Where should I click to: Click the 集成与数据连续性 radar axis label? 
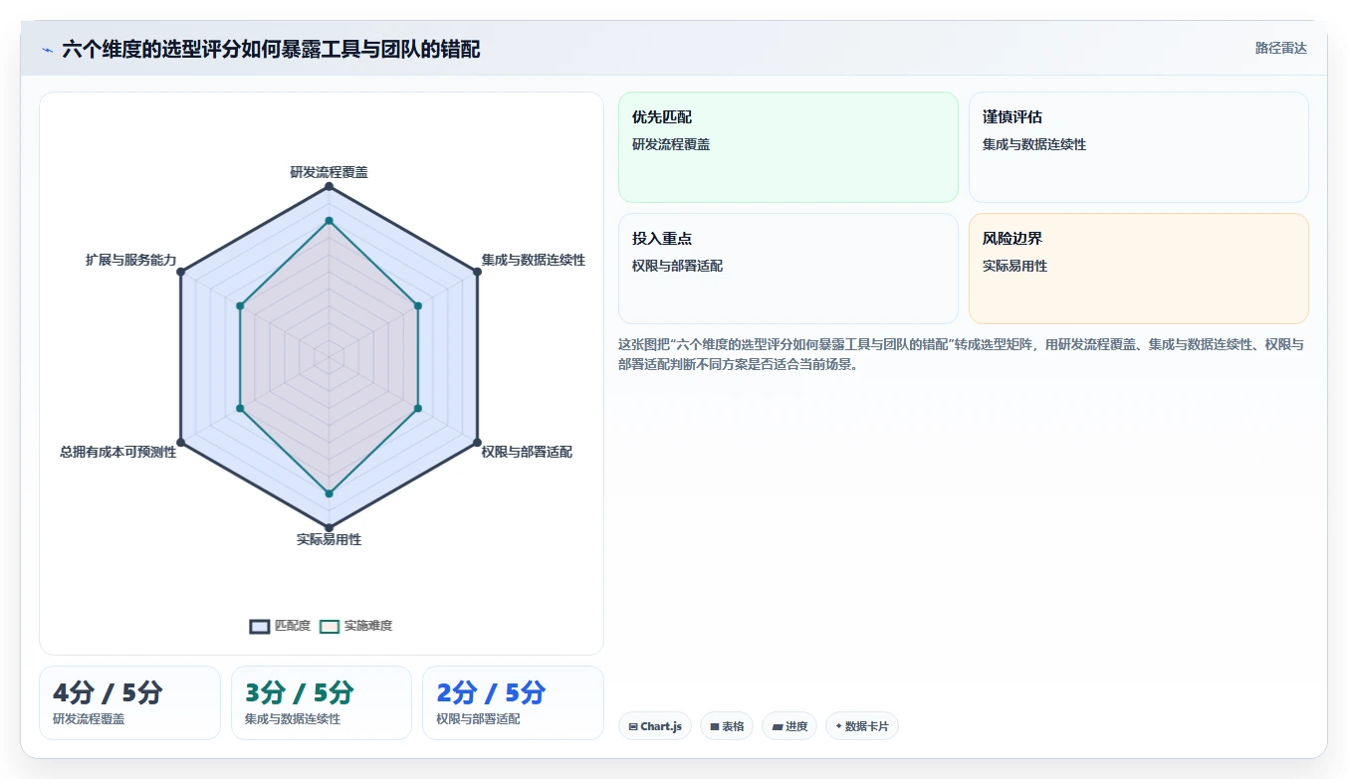[x=534, y=260]
